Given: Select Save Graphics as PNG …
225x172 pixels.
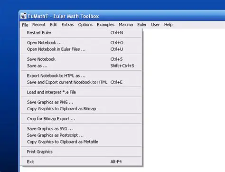Looking at the screenshot, I should tap(81, 102).
